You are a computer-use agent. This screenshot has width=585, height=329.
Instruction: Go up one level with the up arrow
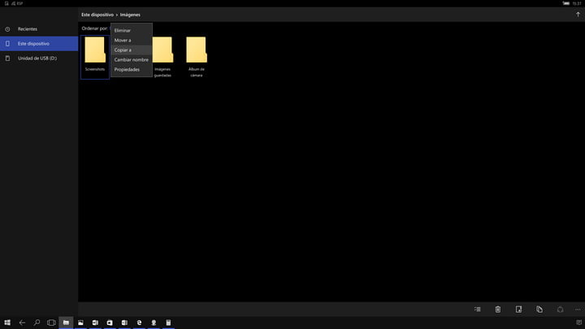578,15
